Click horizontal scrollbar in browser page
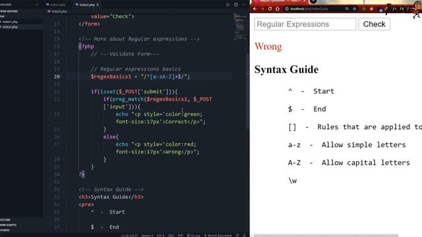The width and height of the screenshot is (422, 237). click(x=326, y=236)
